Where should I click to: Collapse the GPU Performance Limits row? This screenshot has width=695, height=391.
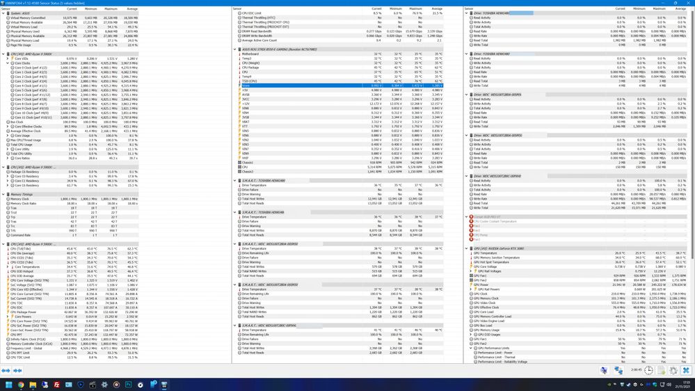click(471, 348)
